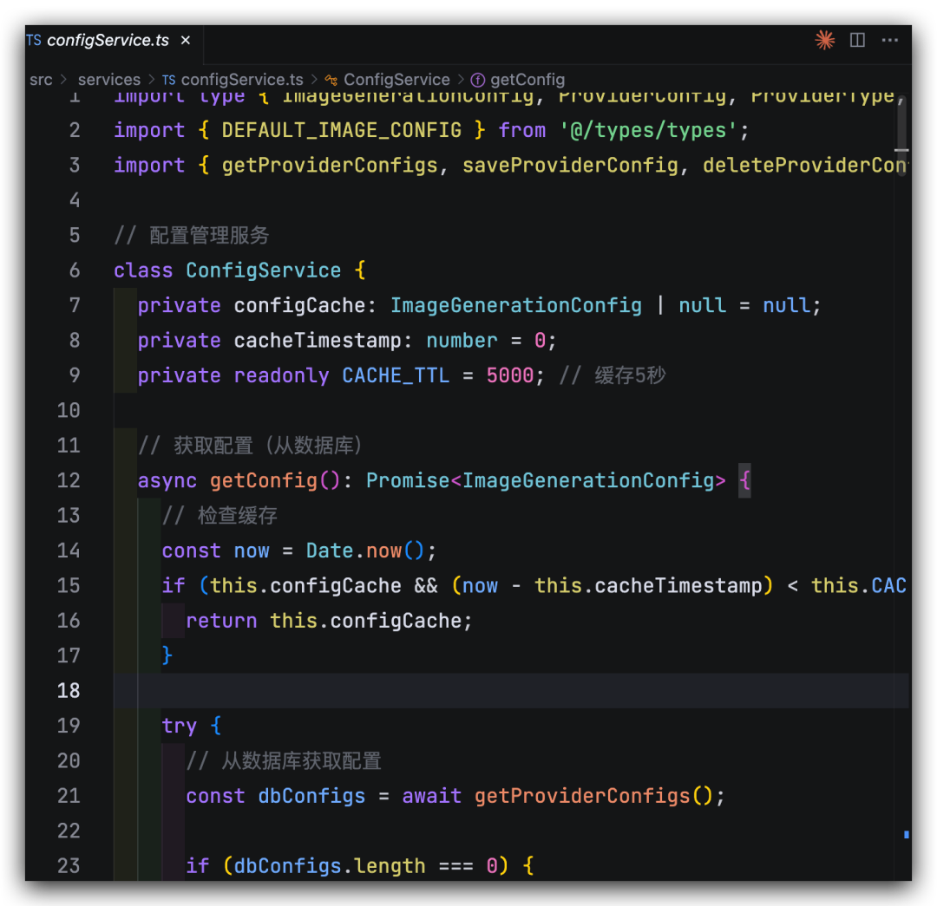Open the services breadcrumb dropdown
Viewport: 937px width, 906px height.
tap(109, 79)
